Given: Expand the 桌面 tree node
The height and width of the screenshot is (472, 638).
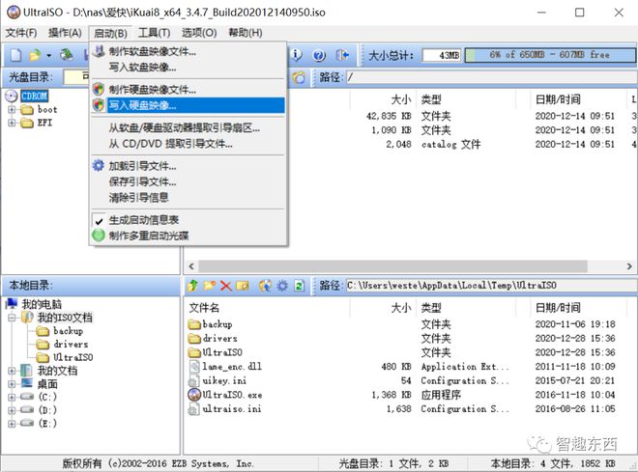Looking at the screenshot, I should coord(12,384).
